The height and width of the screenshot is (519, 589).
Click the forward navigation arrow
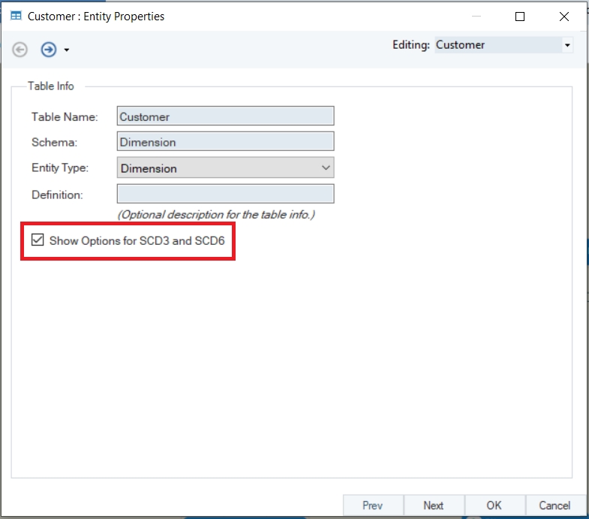click(49, 50)
